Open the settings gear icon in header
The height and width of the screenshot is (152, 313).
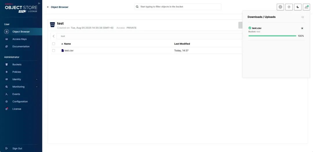pos(280,7)
